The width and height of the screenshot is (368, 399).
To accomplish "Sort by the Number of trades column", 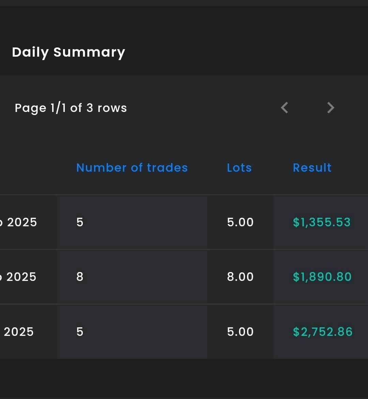I will tap(132, 168).
